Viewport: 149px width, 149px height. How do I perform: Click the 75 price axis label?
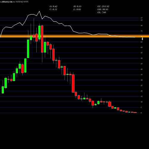142,31
